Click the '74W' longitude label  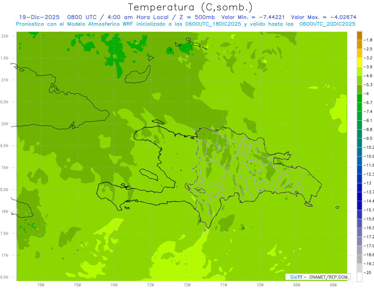coord(114,285)
